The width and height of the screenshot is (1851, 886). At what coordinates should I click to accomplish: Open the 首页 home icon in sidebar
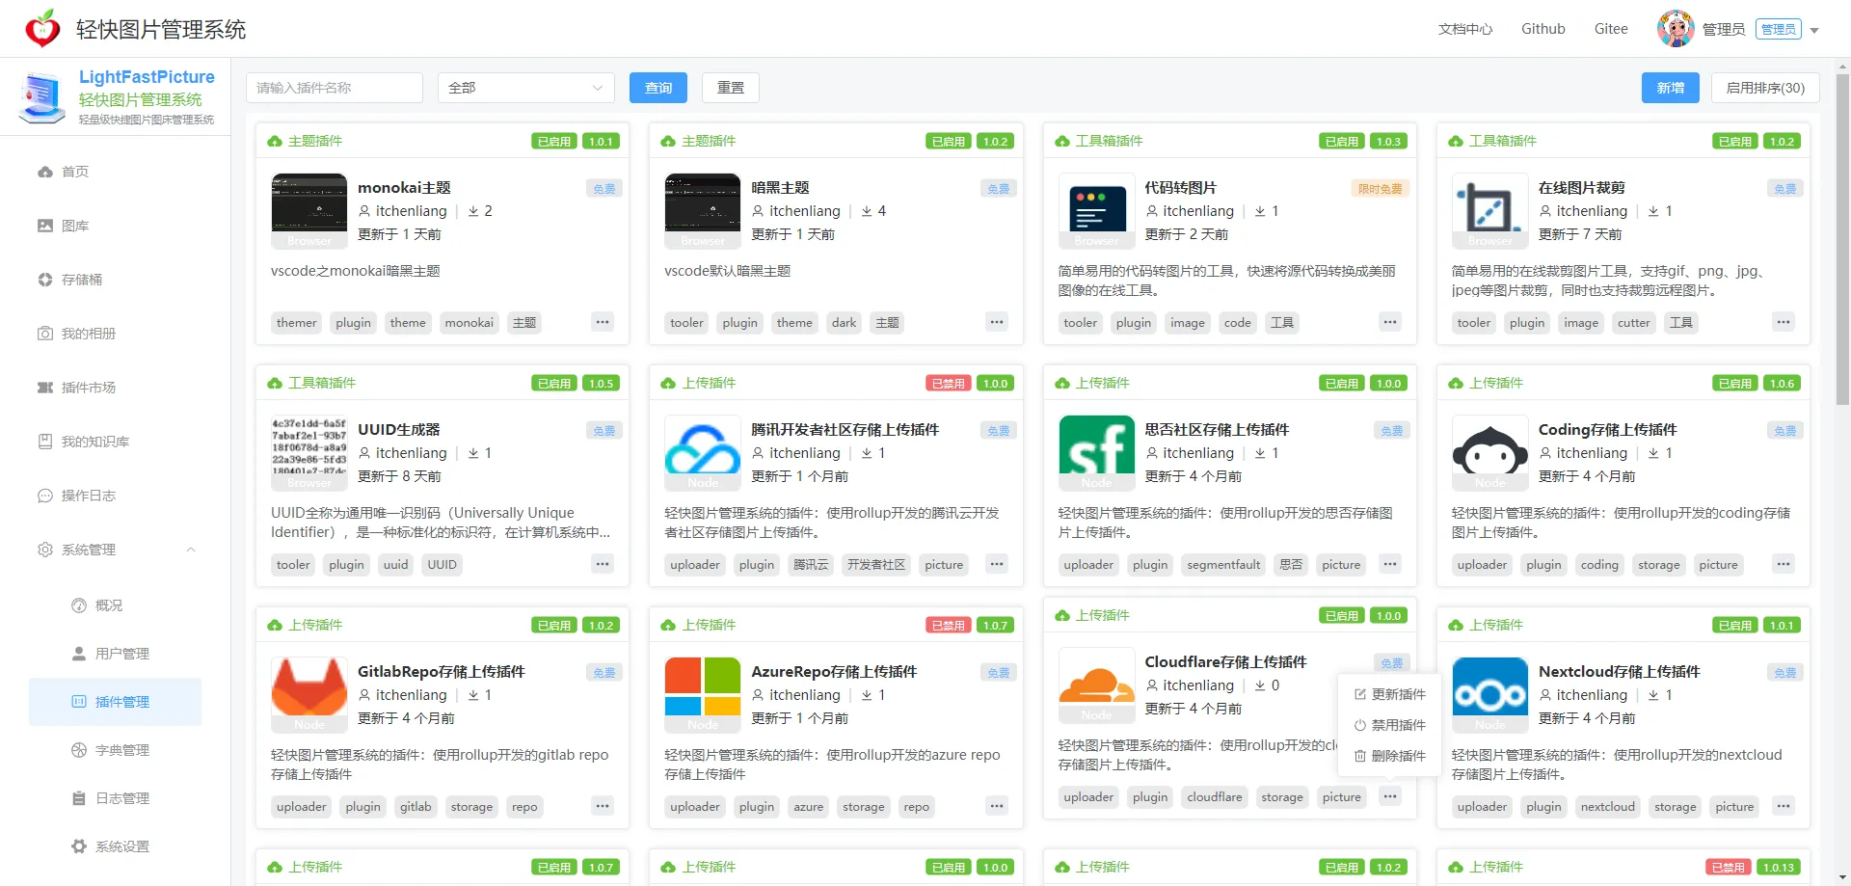[x=45, y=172]
